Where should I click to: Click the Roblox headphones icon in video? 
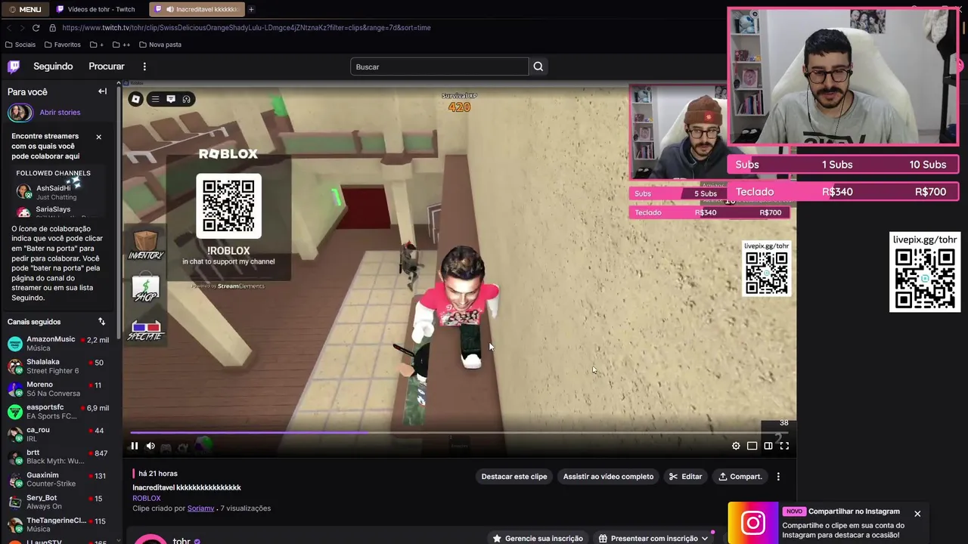tap(186, 99)
